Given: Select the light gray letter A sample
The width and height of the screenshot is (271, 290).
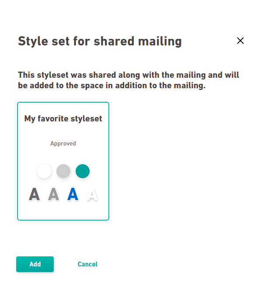Looking at the screenshot, I should 53,194.
